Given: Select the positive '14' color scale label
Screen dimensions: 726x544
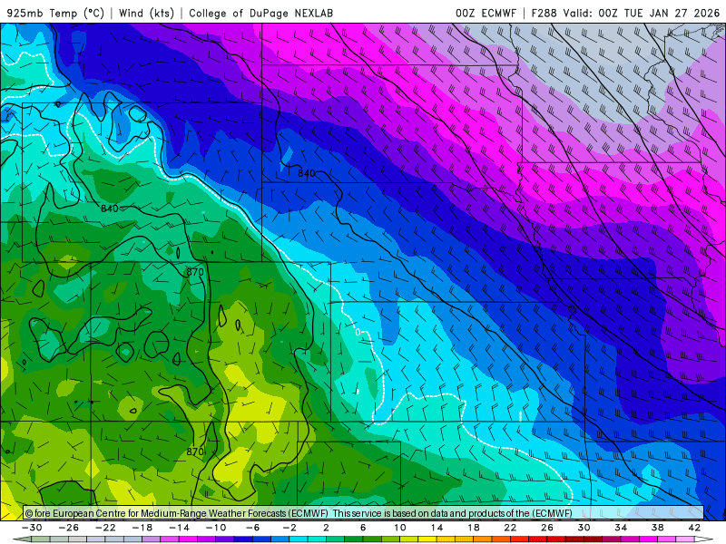Looking at the screenshot, I should click(x=437, y=528).
